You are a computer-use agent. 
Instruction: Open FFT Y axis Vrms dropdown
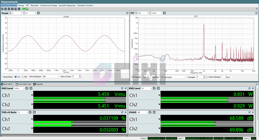pos(157,13)
